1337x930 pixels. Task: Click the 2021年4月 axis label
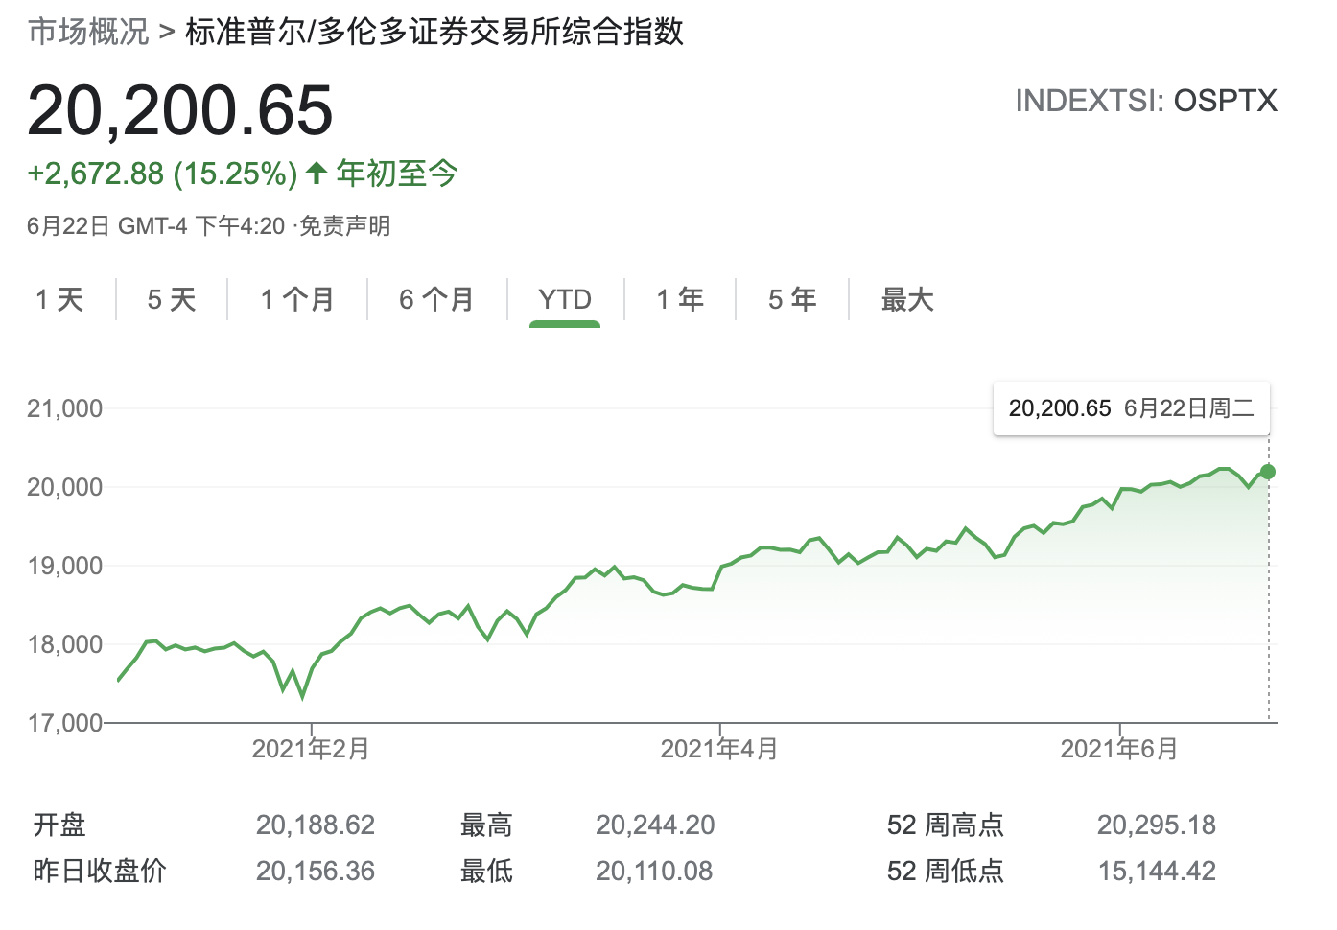[x=719, y=749]
